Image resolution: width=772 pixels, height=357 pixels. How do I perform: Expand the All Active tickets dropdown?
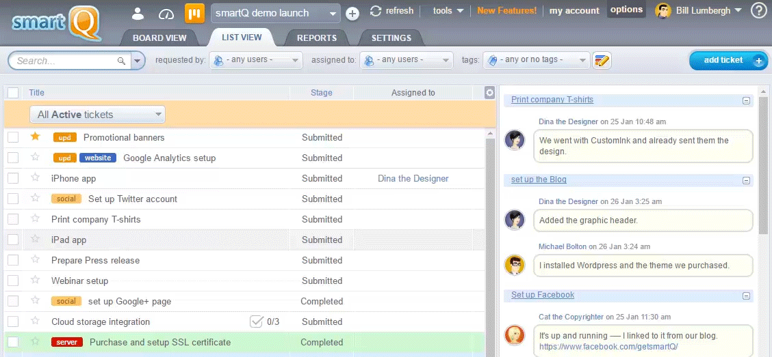click(x=97, y=115)
